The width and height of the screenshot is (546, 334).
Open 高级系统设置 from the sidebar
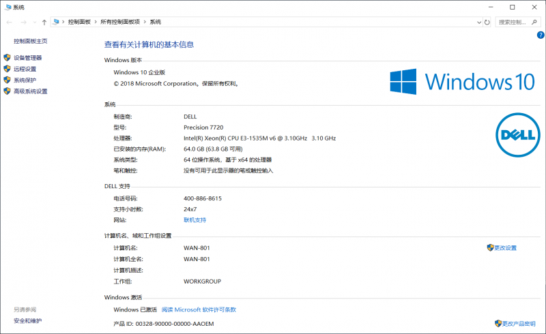point(31,91)
